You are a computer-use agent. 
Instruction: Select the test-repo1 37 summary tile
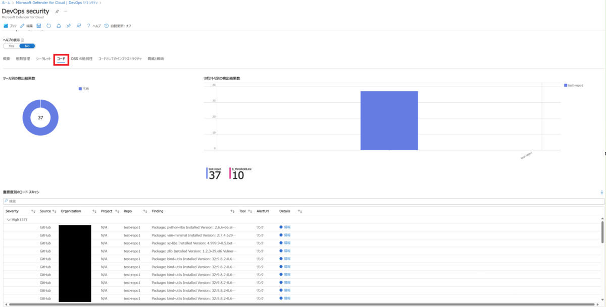[214, 173]
